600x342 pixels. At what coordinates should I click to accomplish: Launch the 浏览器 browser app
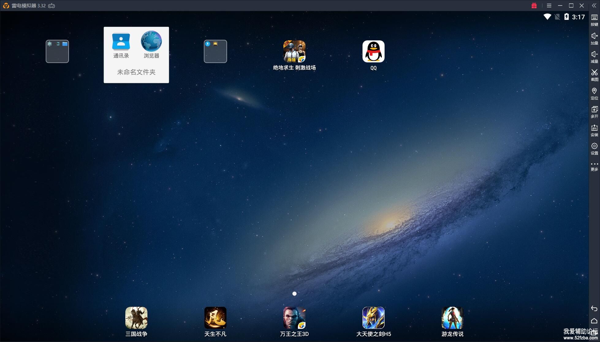click(x=151, y=45)
